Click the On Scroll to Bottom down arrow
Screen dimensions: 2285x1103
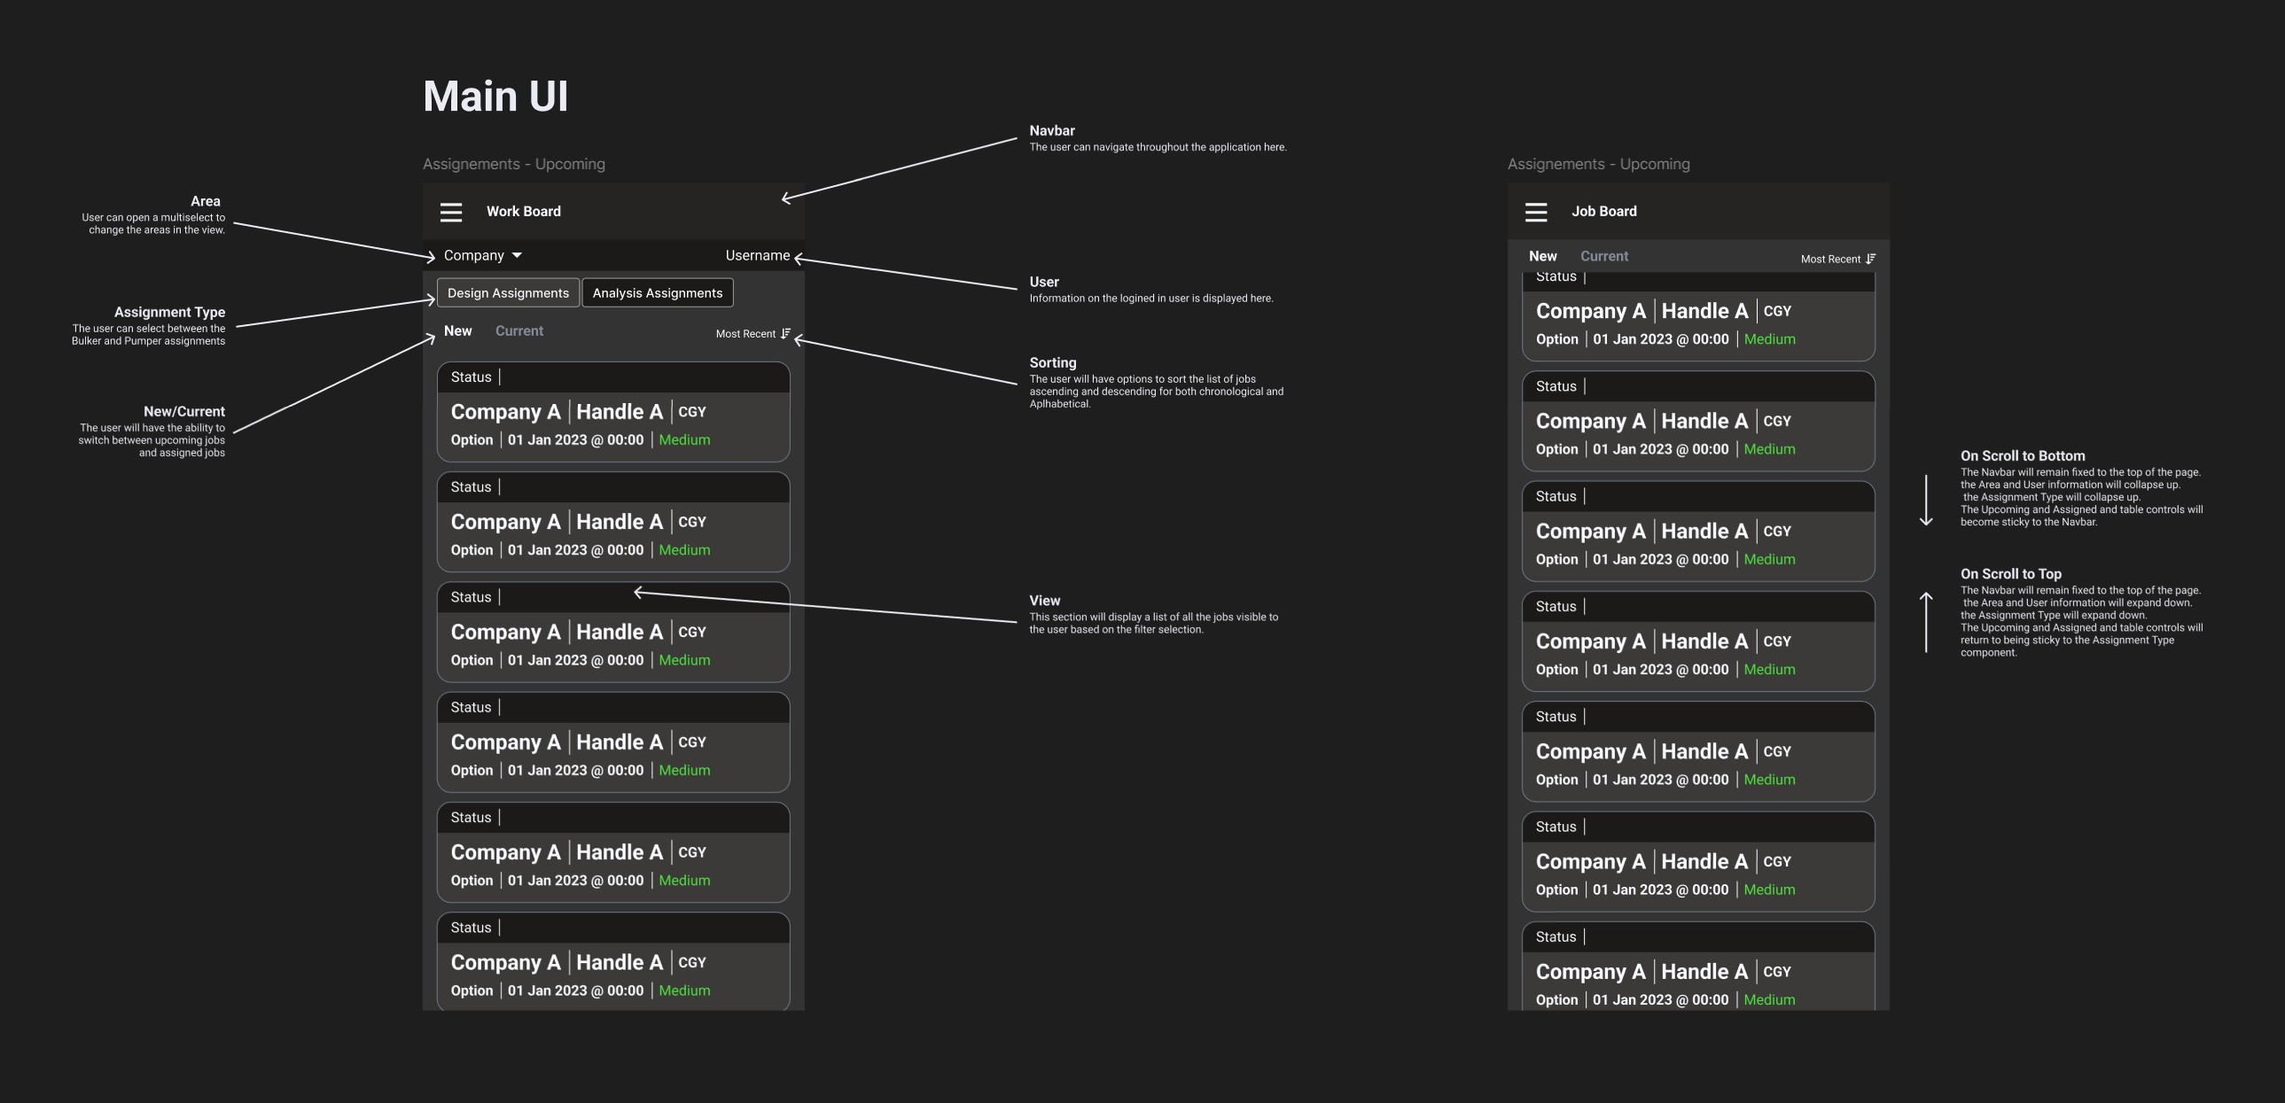point(1926,500)
